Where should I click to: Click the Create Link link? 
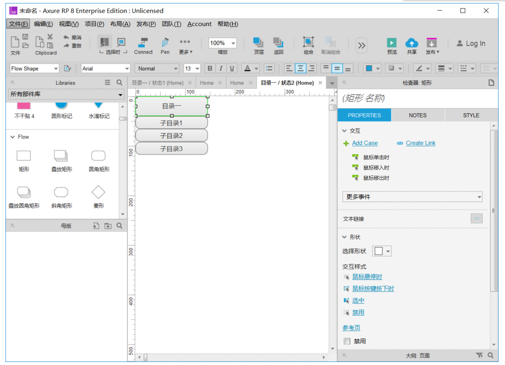[x=421, y=143]
